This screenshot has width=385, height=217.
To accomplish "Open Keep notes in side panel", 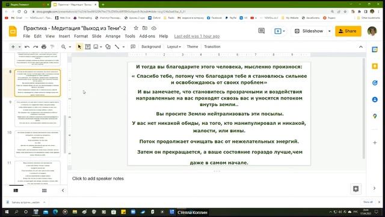I will pyautogui.click(x=375, y=66).
